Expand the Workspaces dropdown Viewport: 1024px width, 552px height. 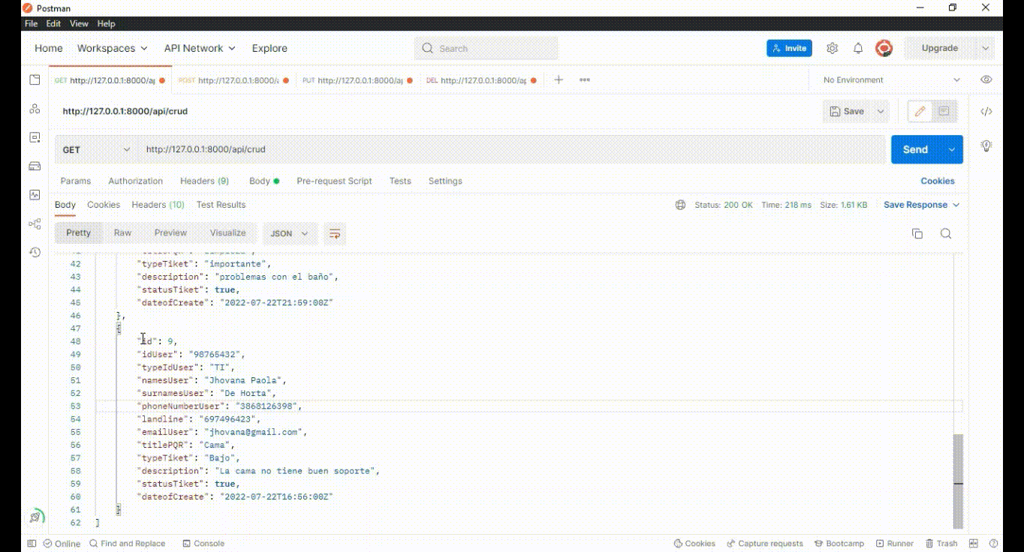pos(112,48)
